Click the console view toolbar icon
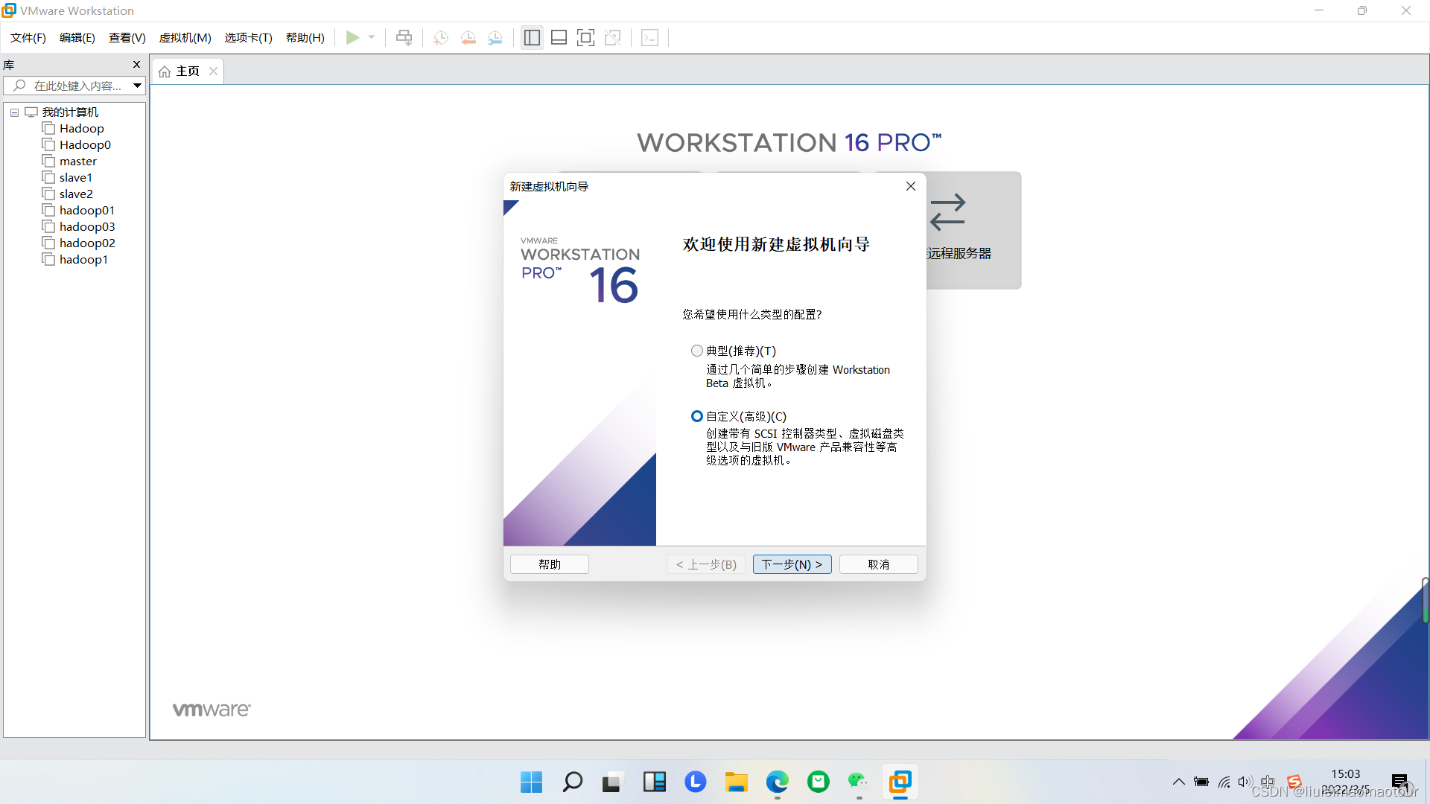This screenshot has width=1430, height=804. coord(649,37)
